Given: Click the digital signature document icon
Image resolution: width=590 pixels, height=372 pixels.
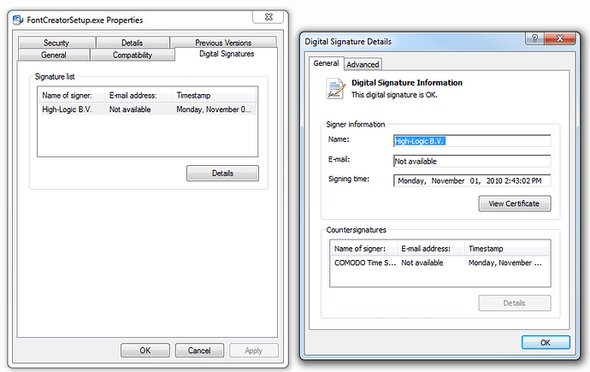Looking at the screenshot, I should [335, 89].
